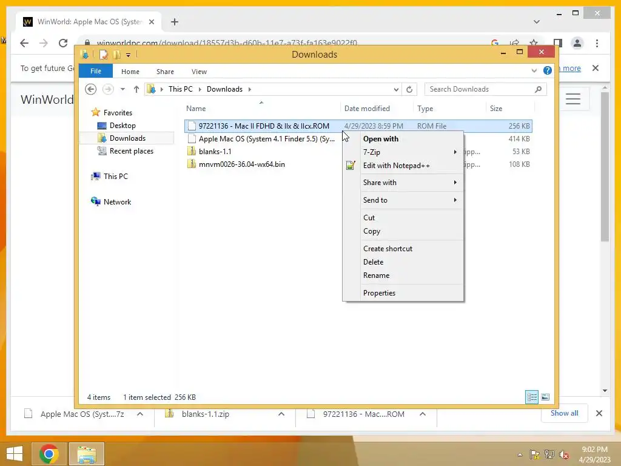621x466 pixels.
Task: Sort by the Type column header
Action: [x=449, y=109]
